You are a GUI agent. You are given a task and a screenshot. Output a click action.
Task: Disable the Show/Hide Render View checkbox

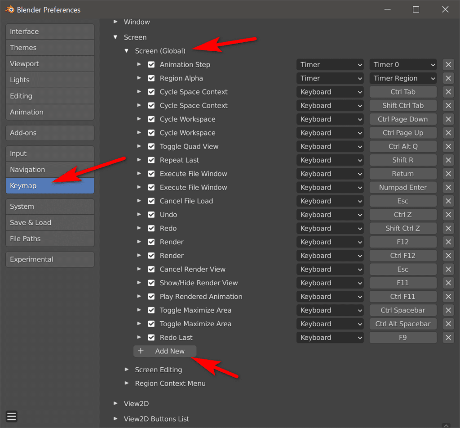point(151,283)
